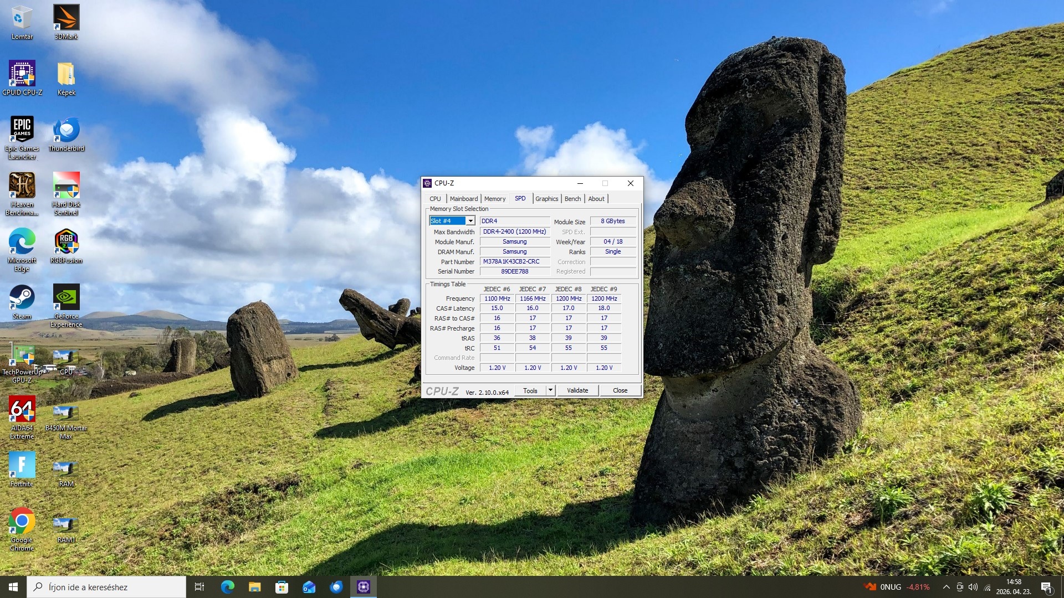Click the Validate button
Viewport: 1064px width, 598px height.
point(577,390)
